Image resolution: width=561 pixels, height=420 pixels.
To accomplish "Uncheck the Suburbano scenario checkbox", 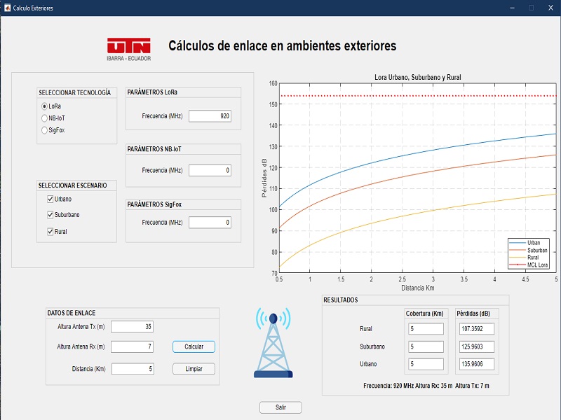I will tap(50, 215).
